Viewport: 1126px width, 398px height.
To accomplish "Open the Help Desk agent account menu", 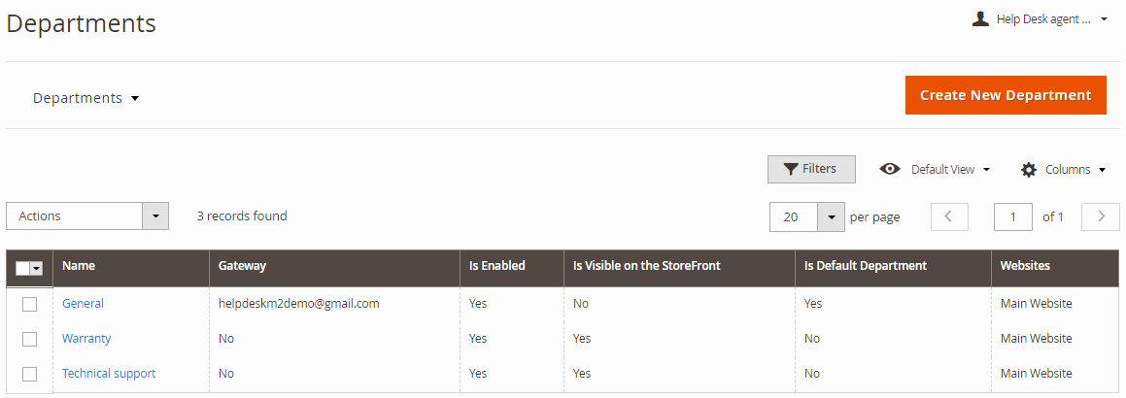I will coord(1041,19).
